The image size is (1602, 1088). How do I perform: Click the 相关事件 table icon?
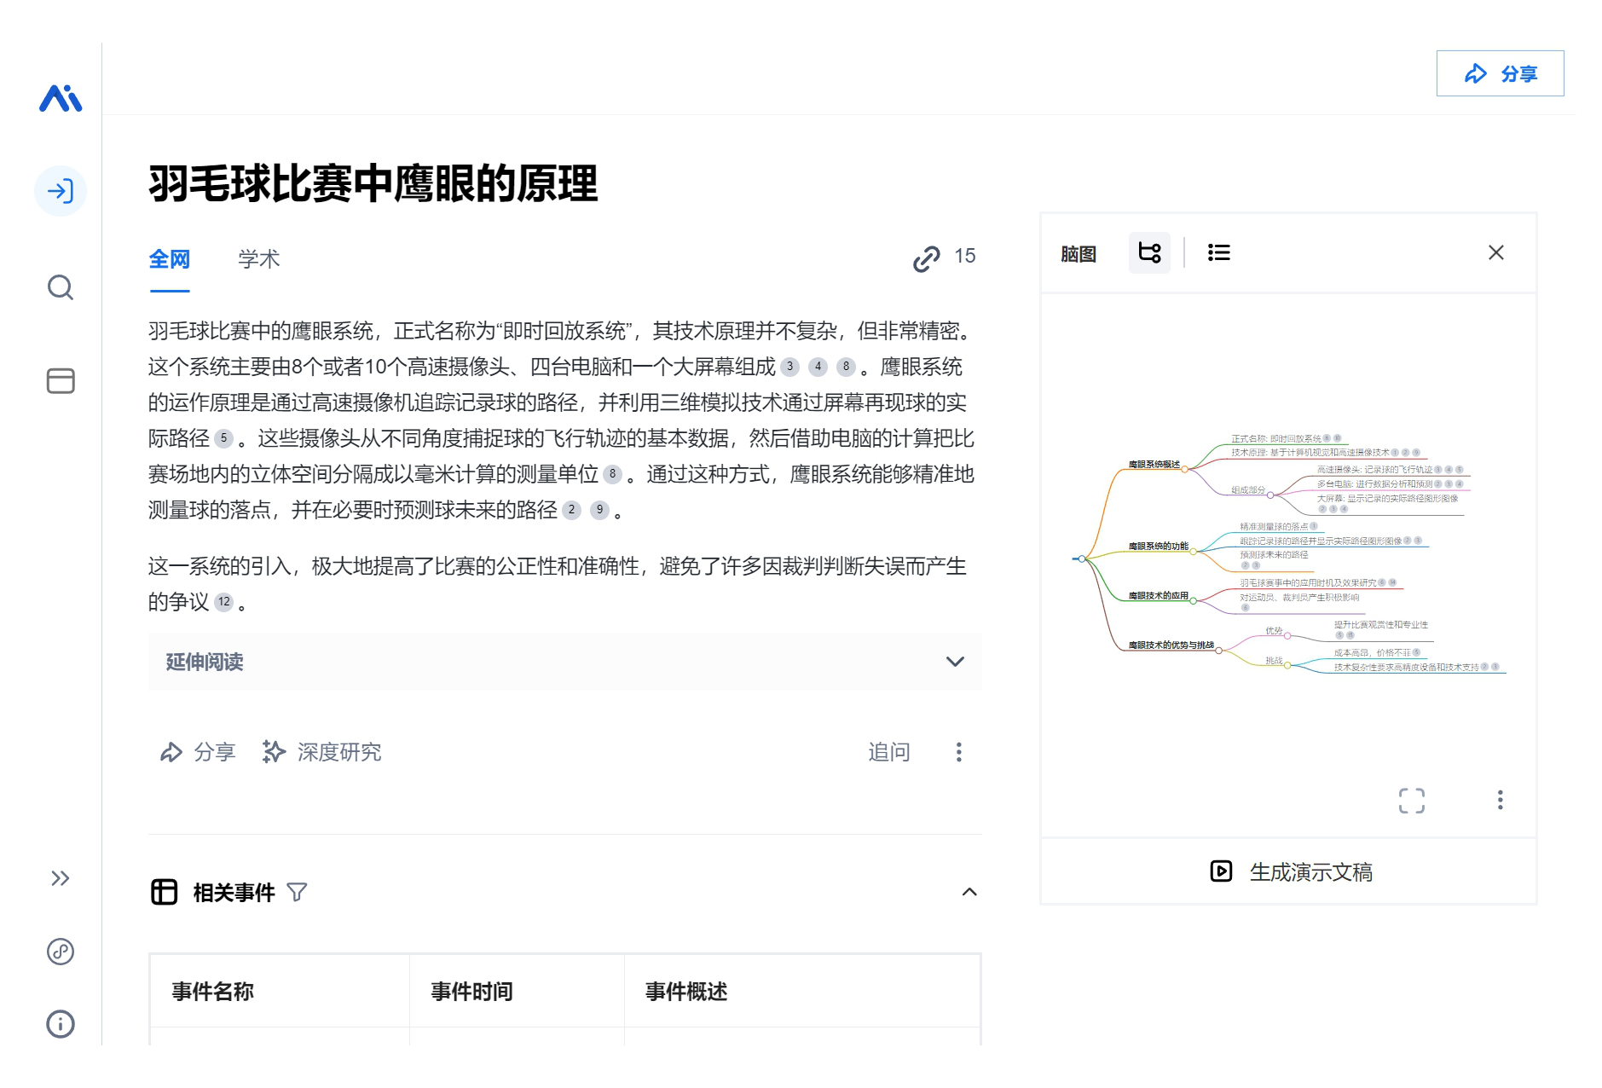[164, 892]
